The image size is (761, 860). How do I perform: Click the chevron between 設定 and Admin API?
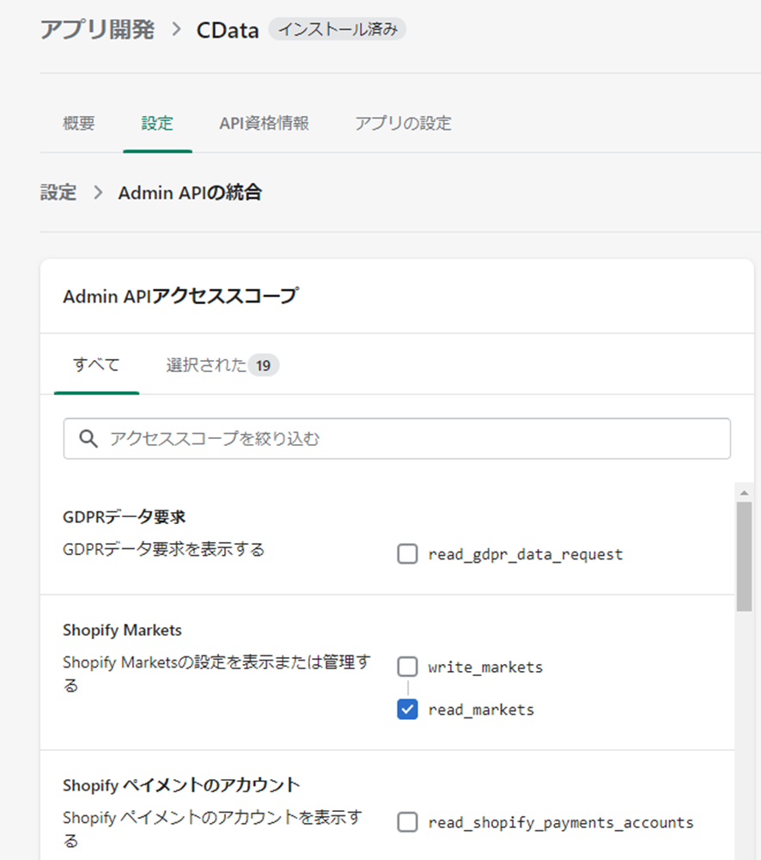tap(98, 192)
